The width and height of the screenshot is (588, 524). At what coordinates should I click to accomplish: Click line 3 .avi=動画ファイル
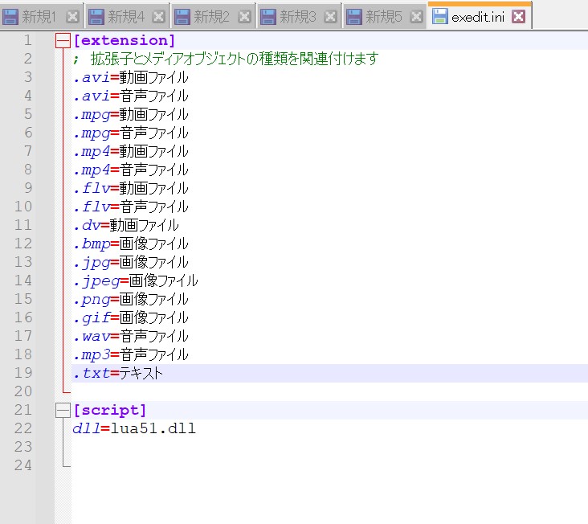tap(131, 77)
